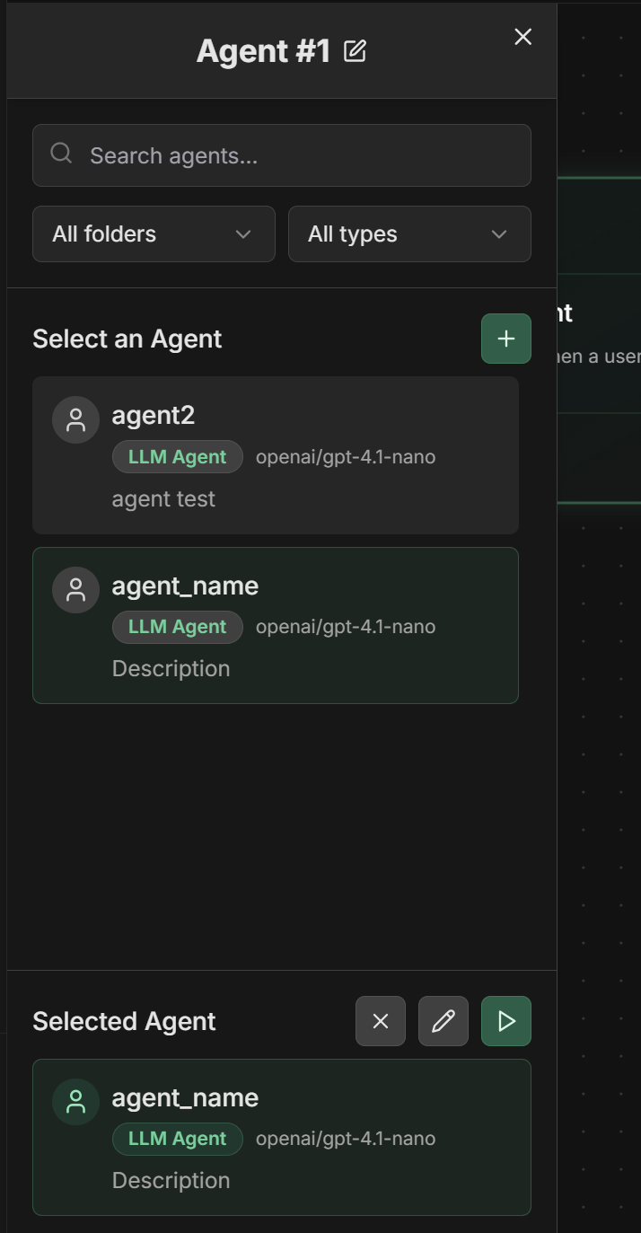Click the edit pencil icon beside Agent #1
Viewport: 641px width, 1233px height.
pyautogui.click(x=356, y=51)
